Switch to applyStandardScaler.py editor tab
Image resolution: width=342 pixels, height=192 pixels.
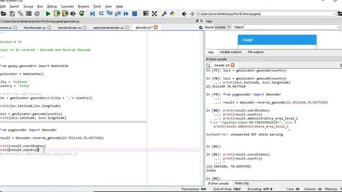click(108, 28)
